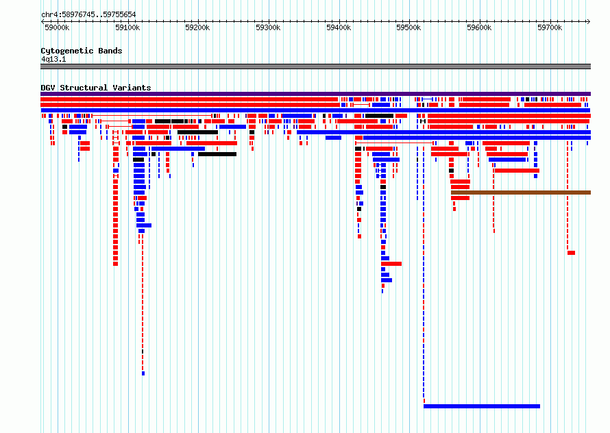This screenshot has width=610, height=433.
Task: Select the 59500k ruler tick label
Action: 408,27
